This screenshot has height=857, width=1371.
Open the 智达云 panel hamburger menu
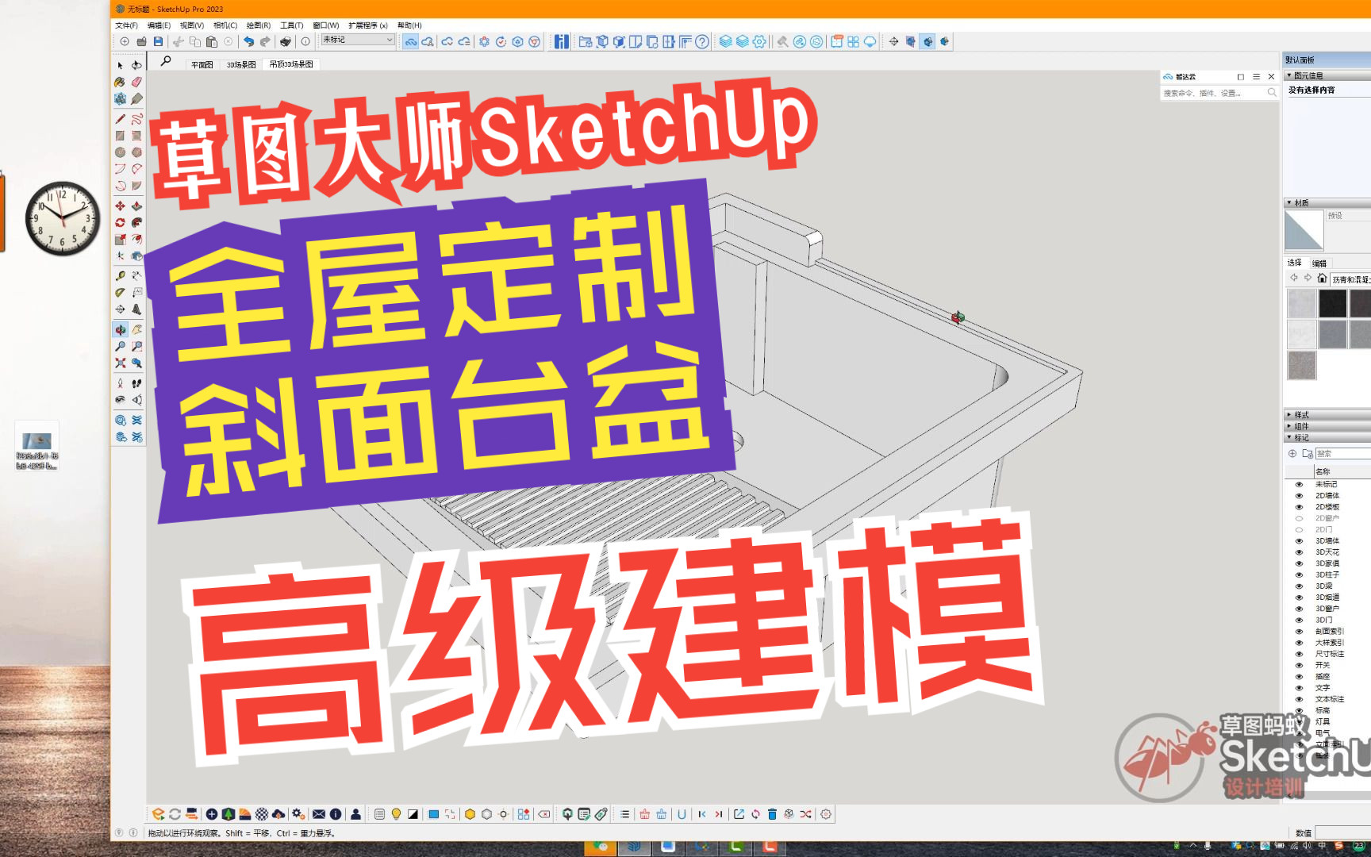pyautogui.click(x=1256, y=77)
